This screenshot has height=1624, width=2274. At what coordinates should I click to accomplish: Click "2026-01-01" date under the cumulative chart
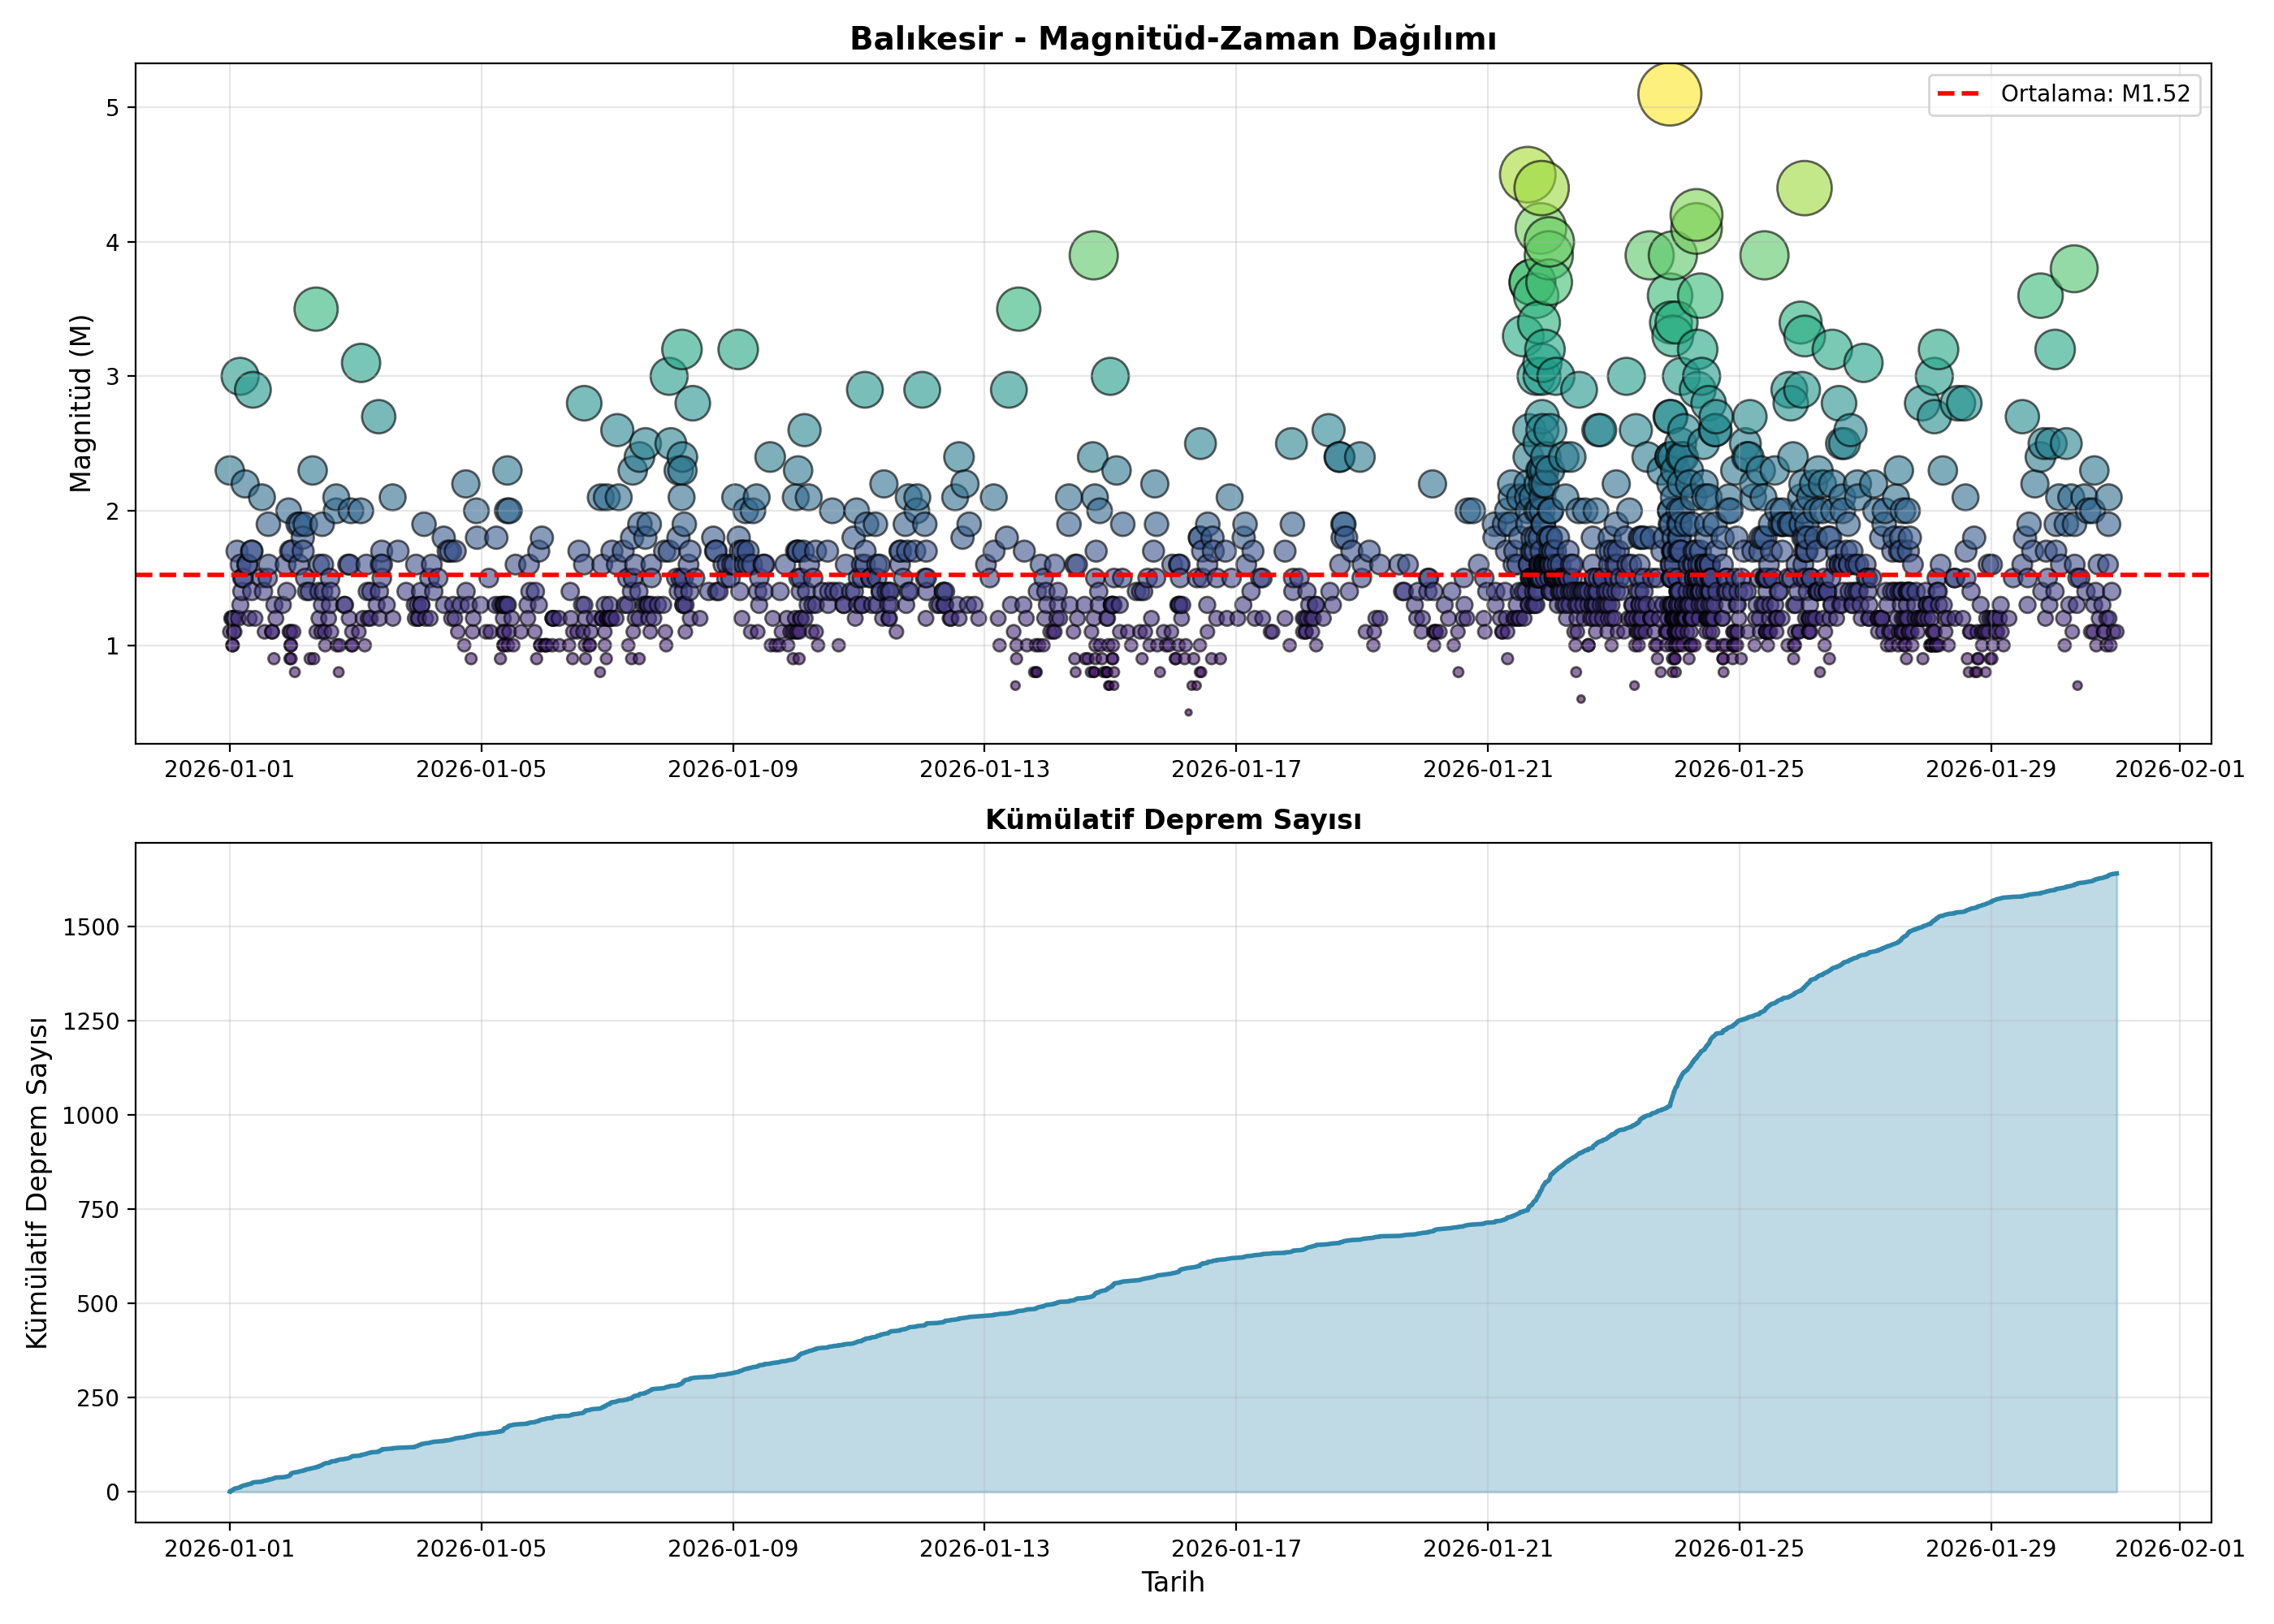pyautogui.click(x=230, y=1549)
